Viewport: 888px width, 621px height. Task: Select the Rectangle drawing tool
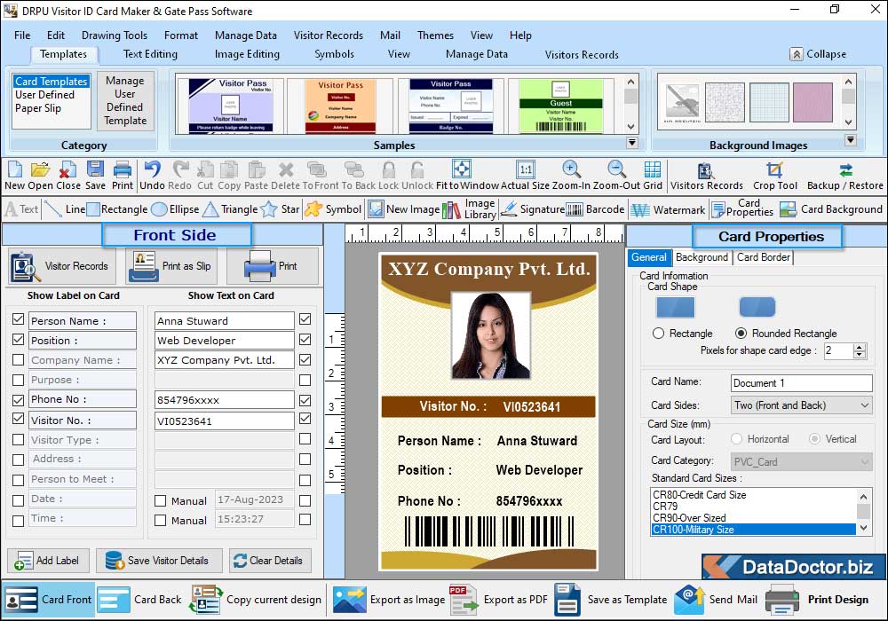117,209
